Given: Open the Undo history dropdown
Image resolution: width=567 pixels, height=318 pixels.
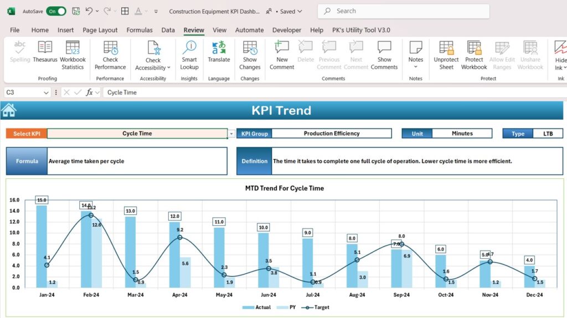Looking at the screenshot, I should tap(97, 11).
